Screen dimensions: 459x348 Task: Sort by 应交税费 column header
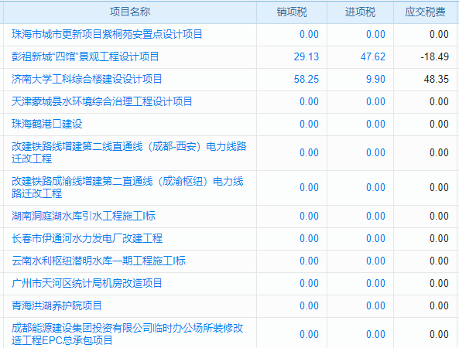coord(426,12)
